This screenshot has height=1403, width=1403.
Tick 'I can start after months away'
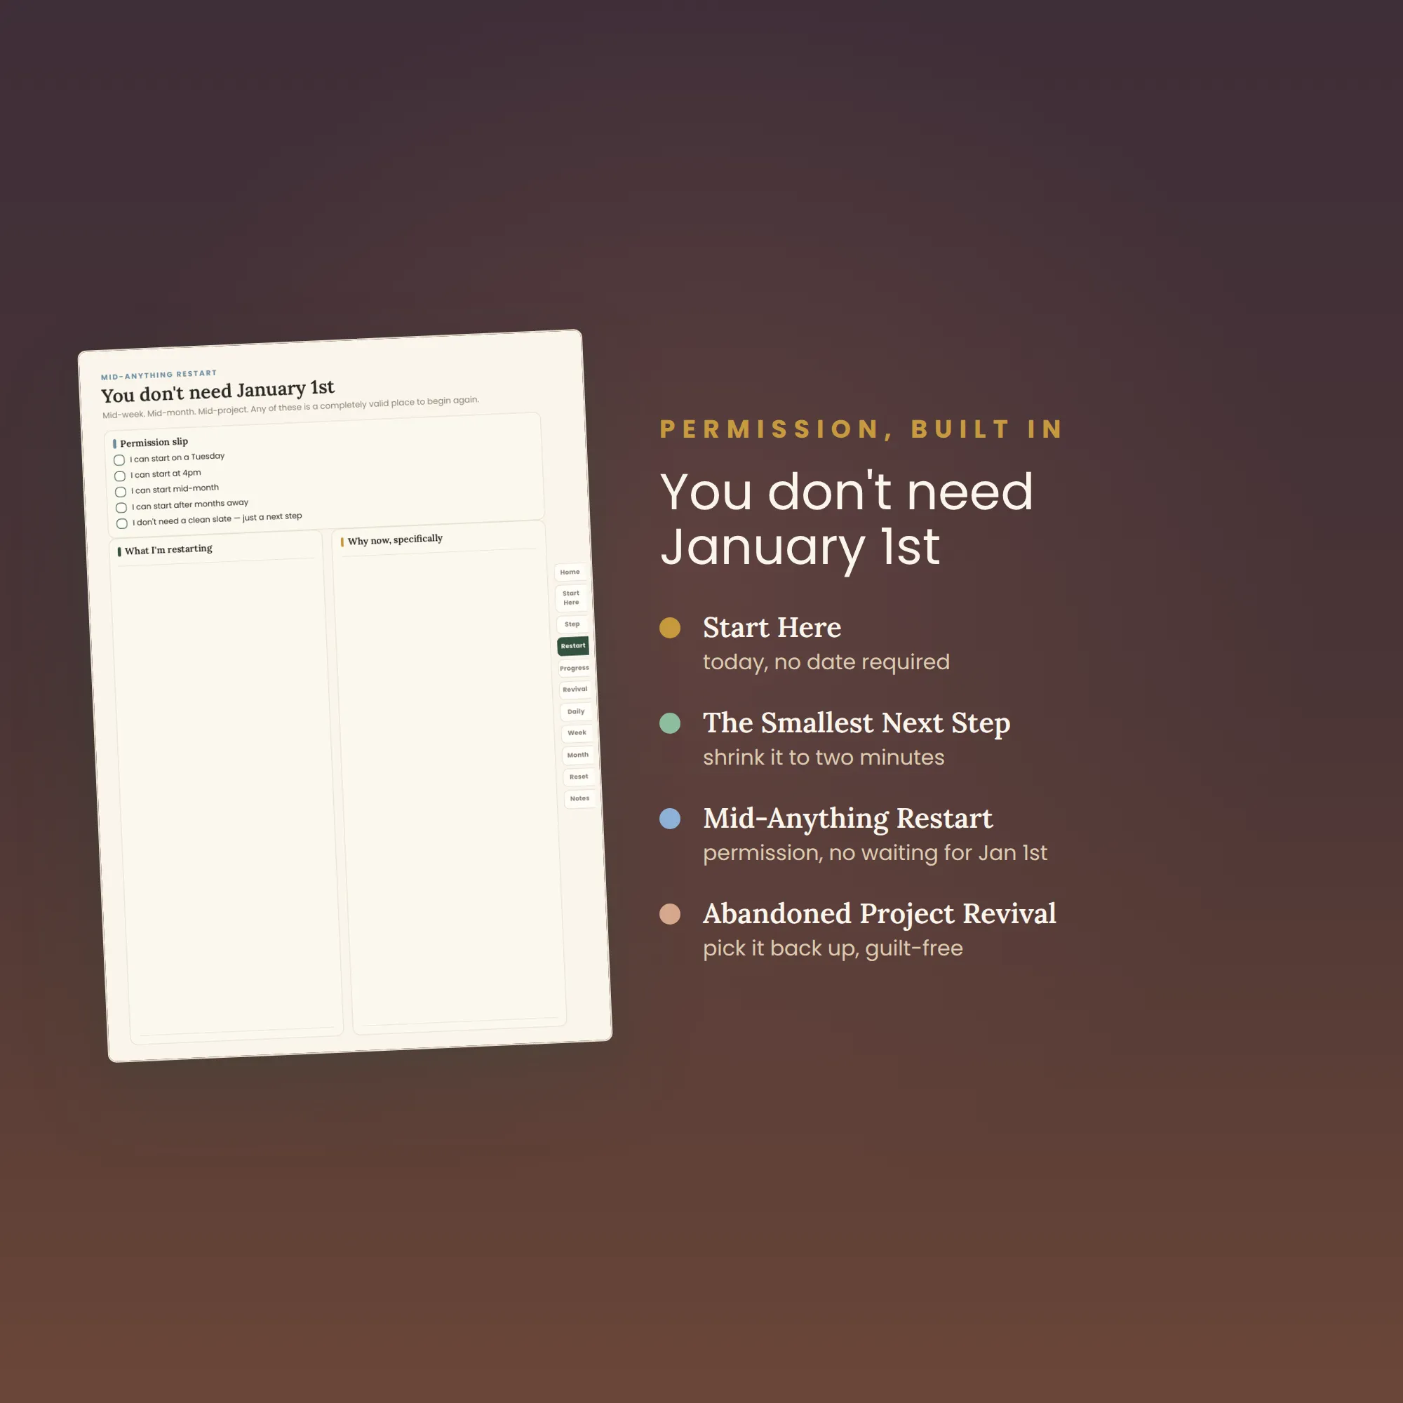pos(121,508)
